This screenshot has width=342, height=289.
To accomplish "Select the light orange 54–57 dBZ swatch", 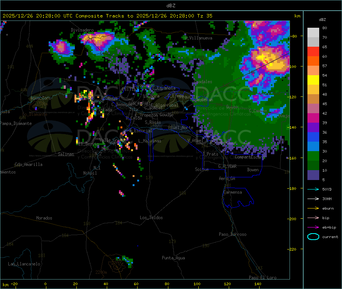I will coord(313,71).
